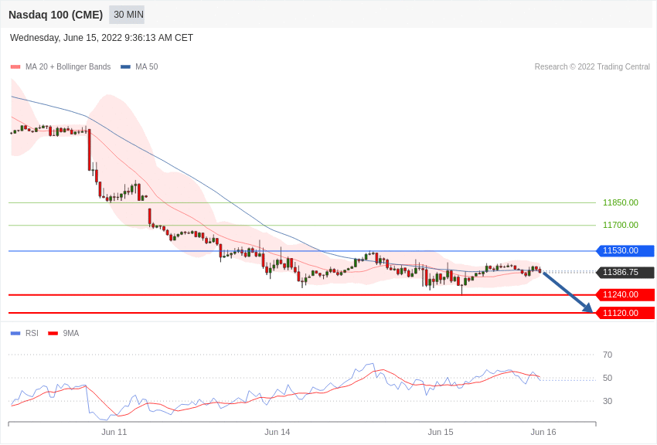Image resolution: width=657 pixels, height=445 pixels.
Task: Click the Nasdaq 100 (CME) title
Action: (x=56, y=15)
